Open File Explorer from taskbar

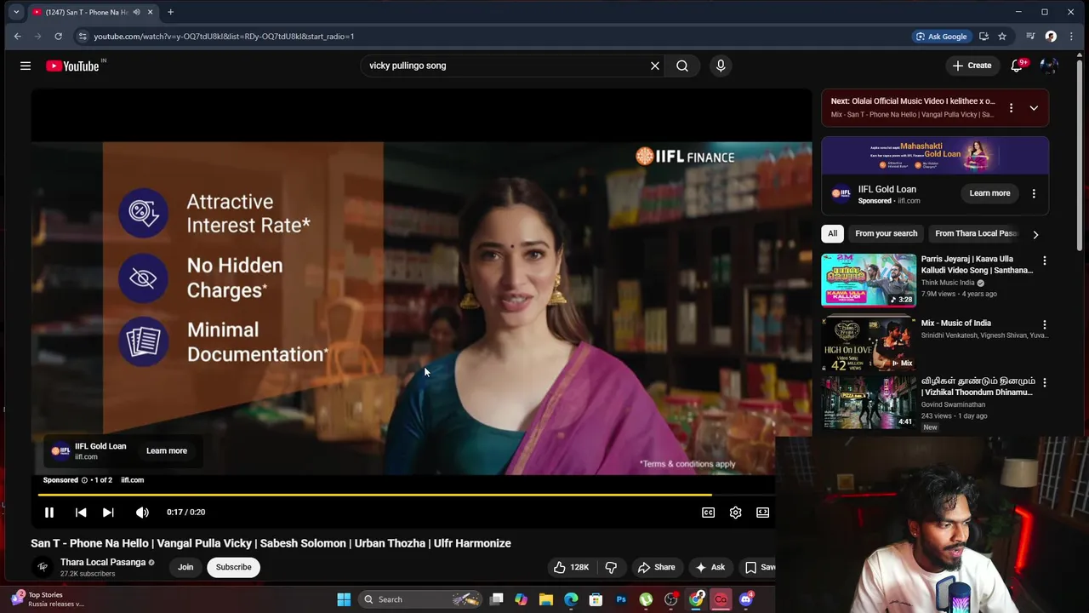(546, 599)
